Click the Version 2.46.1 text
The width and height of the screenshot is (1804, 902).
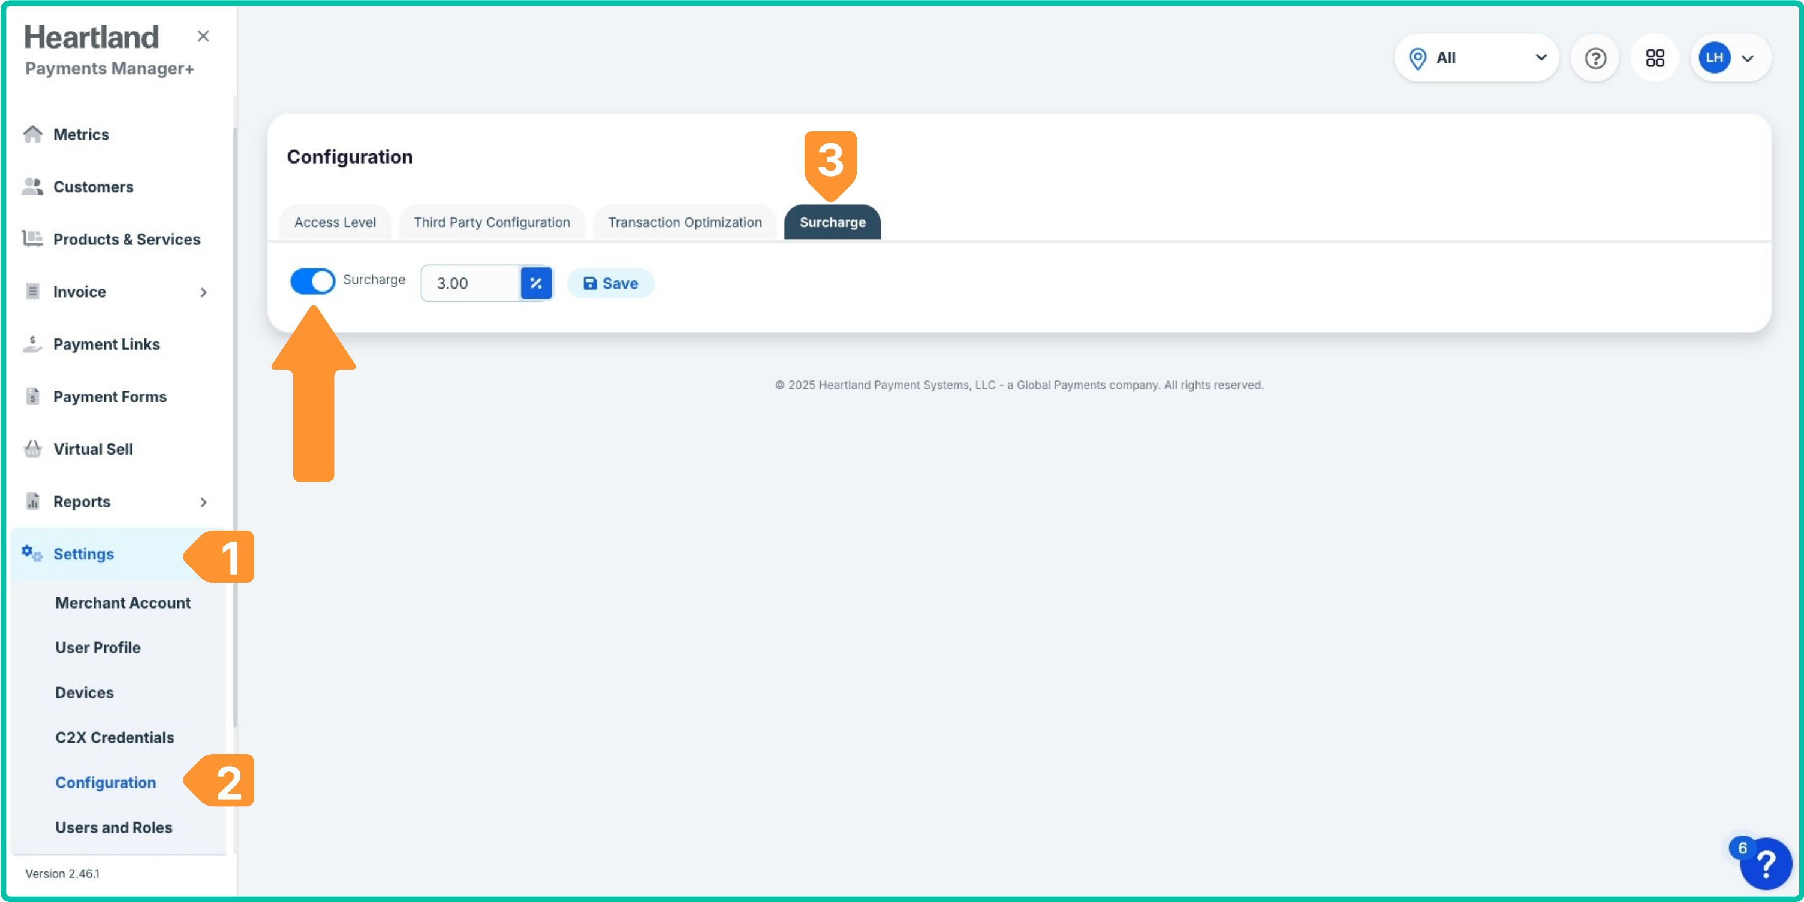[62, 873]
